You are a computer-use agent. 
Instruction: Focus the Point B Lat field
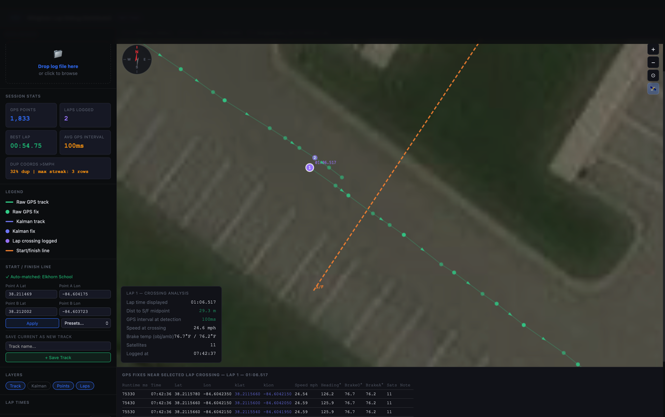pos(31,312)
